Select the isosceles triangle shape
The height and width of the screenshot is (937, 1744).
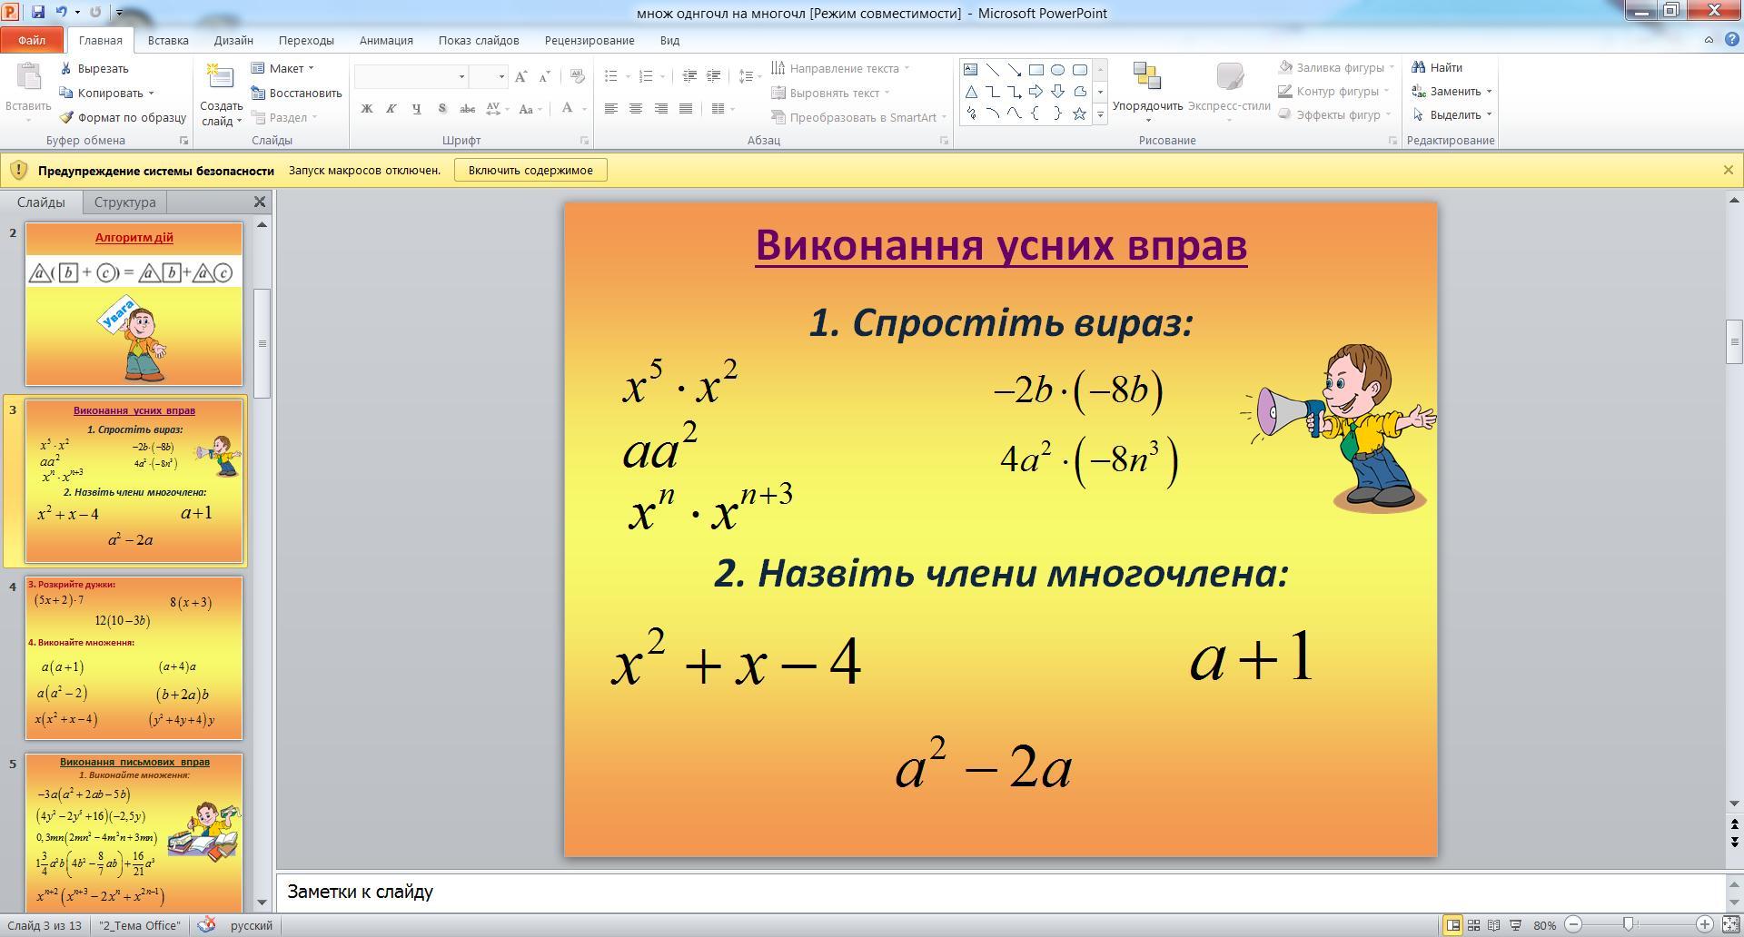coord(970,92)
